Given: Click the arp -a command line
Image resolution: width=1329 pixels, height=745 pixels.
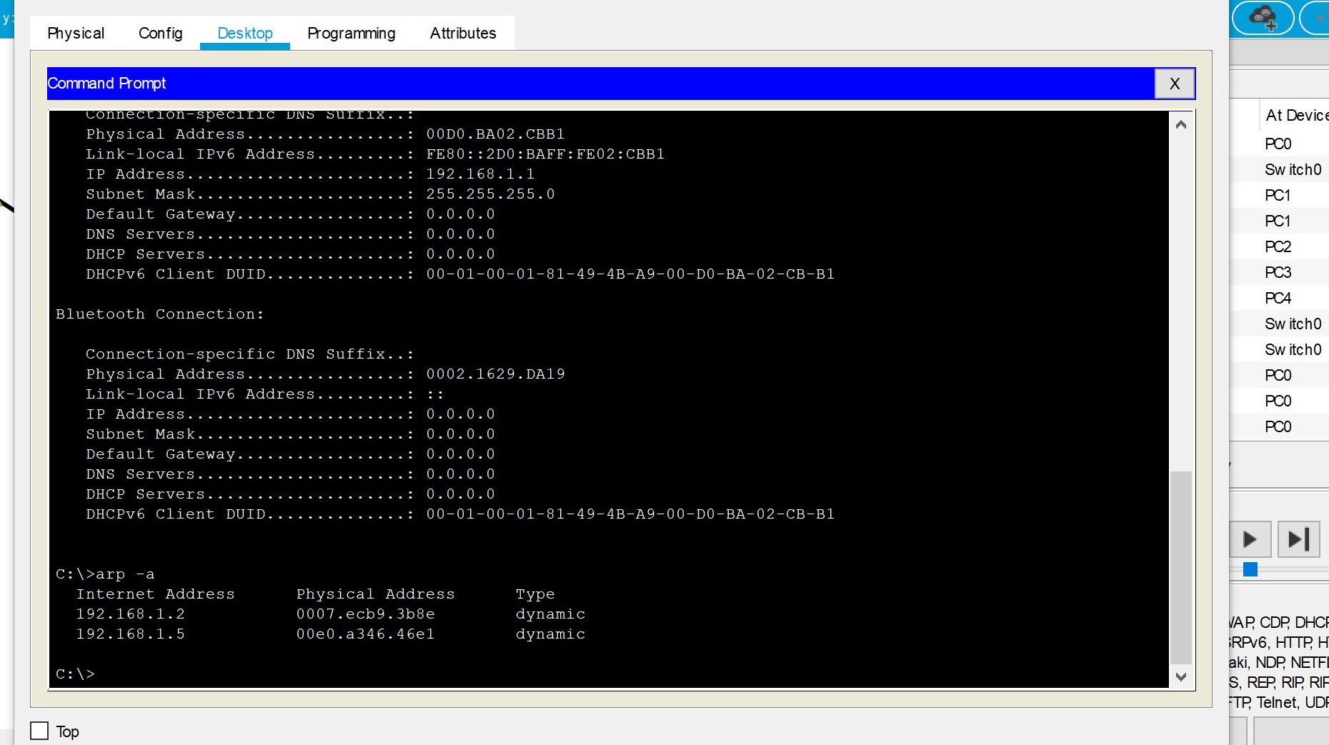Looking at the screenshot, I should pos(105,574).
